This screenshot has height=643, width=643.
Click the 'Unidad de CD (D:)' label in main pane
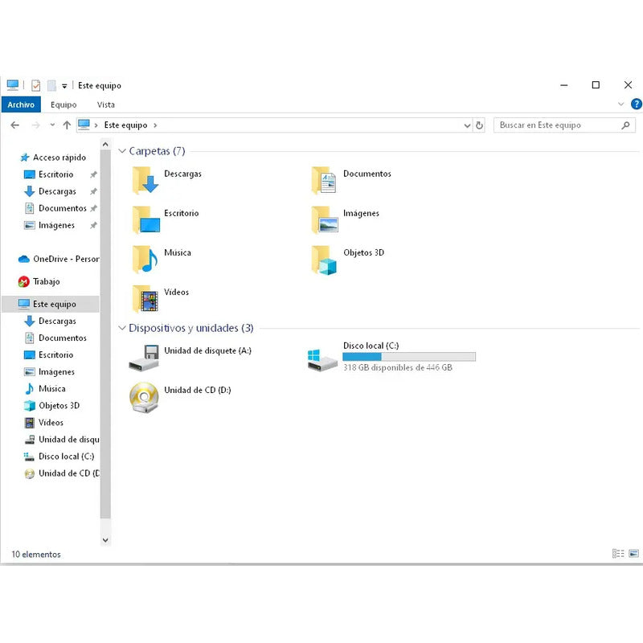click(x=198, y=390)
